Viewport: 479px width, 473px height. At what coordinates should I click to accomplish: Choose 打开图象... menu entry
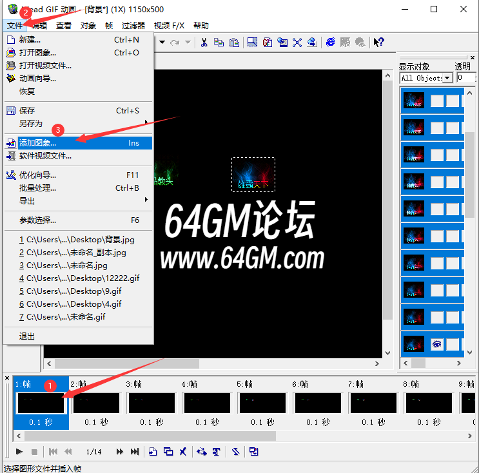point(78,53)
